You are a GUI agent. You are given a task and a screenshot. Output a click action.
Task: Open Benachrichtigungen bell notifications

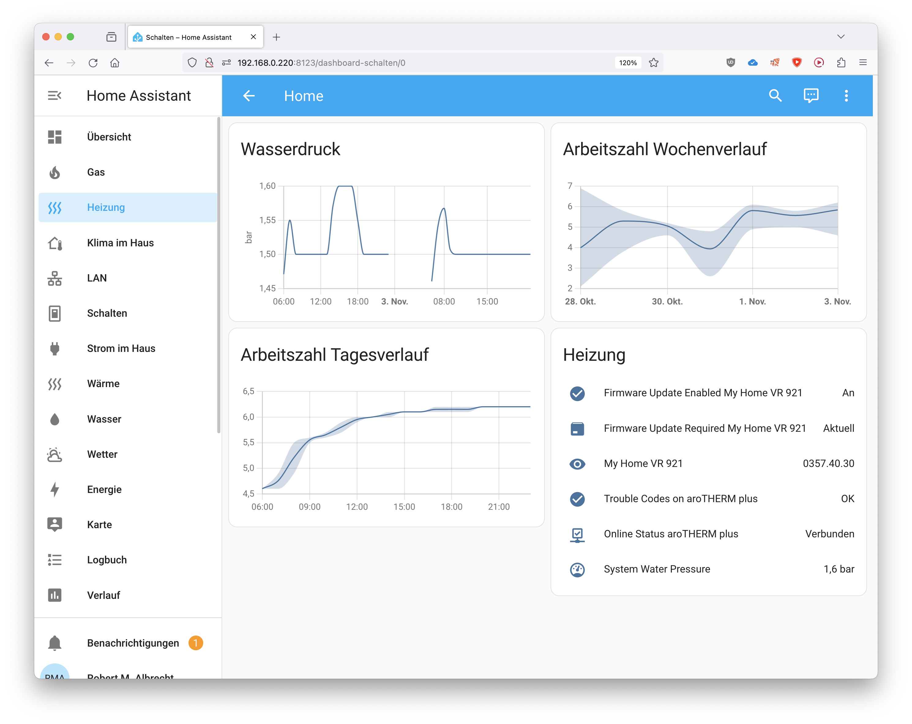(133, 643)
